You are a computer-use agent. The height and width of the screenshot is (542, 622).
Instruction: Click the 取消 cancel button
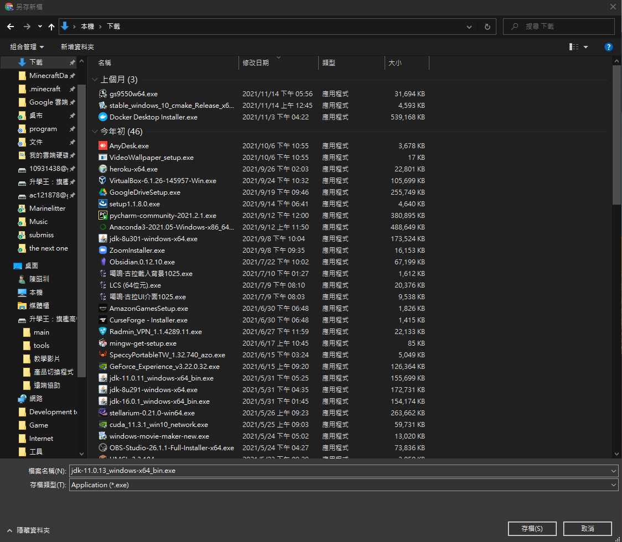[588, 529]
